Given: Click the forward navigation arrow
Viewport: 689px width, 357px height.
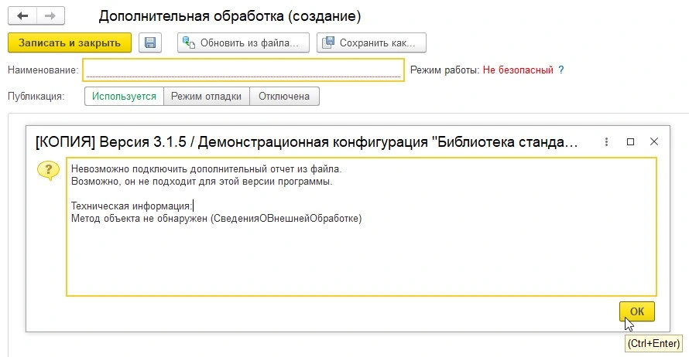Looking at the screenshot, I should tap(49, 15).
